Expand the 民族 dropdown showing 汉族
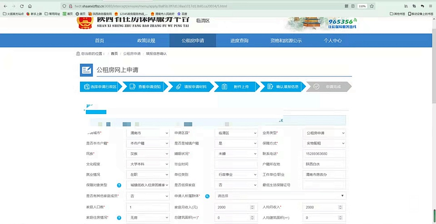 148,154
